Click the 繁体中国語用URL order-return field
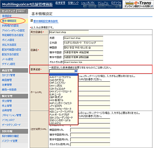 click(x=90, y=140)
